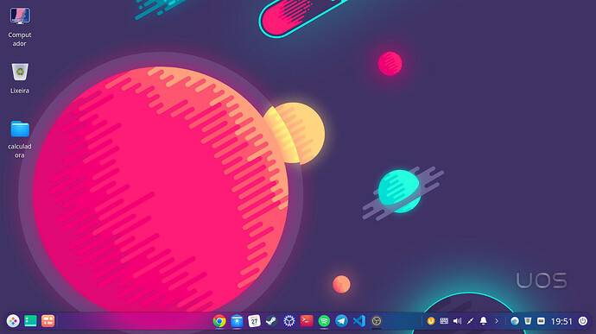This screenshot has width=596, height=334.
Task: Open the Computador desktop icon
Action: coord(20,16)
